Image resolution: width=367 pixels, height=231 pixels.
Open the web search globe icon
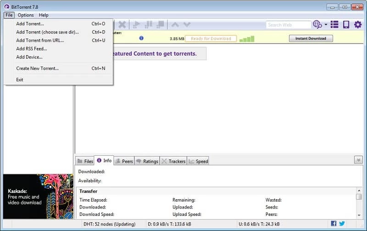point(317,25)
